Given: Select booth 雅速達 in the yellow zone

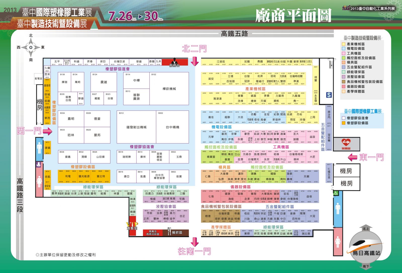Looking at the screenshot, I should [218, 98].
